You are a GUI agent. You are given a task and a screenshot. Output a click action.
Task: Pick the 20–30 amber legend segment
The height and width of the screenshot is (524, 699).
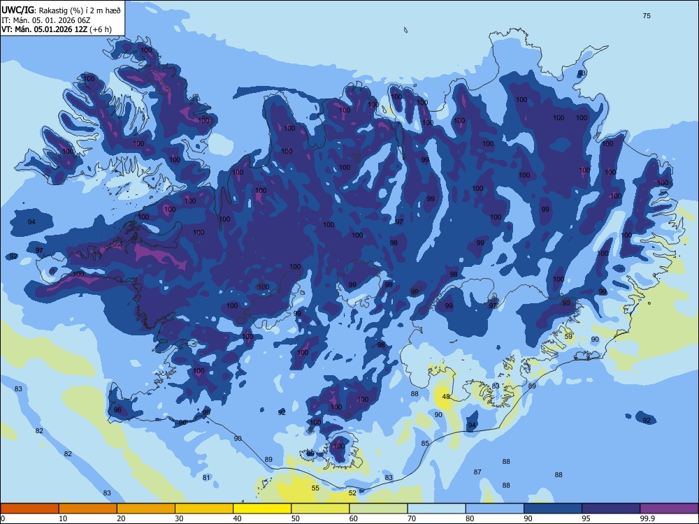(146, 509)
